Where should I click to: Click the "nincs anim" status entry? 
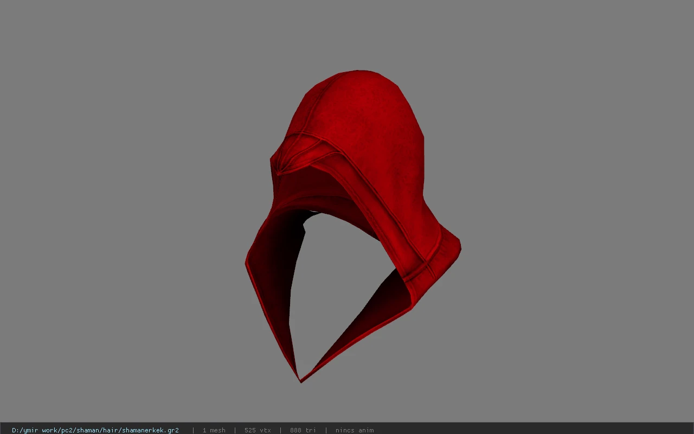[355, 430]
